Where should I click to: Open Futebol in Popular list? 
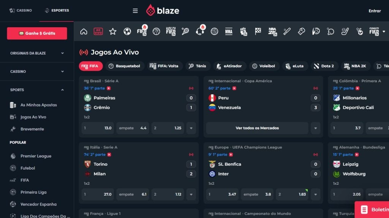pyautogui.click(x=27, y=168)
